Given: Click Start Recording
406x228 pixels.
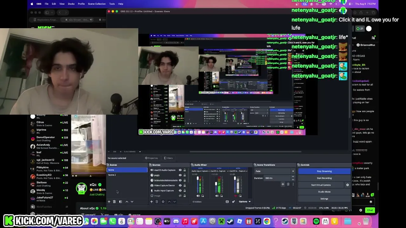Looking at the screenshot, I should [x=324, y=178].
